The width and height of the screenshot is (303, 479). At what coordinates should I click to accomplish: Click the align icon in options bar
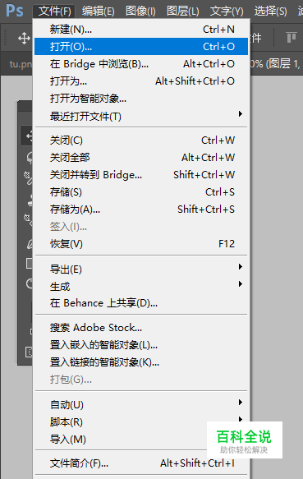pyautogui.click(x=292, y=38)
